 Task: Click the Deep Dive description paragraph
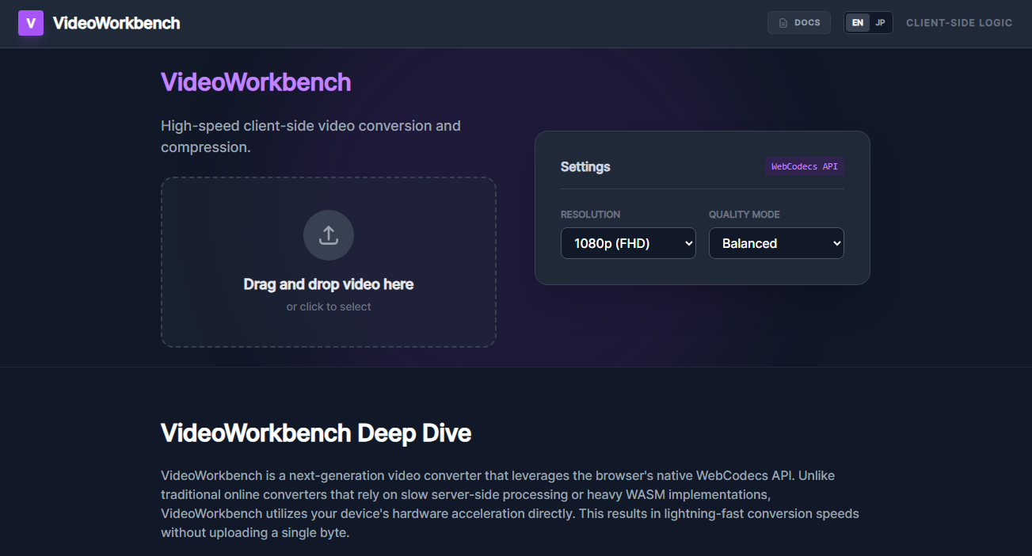coord(510,504)
